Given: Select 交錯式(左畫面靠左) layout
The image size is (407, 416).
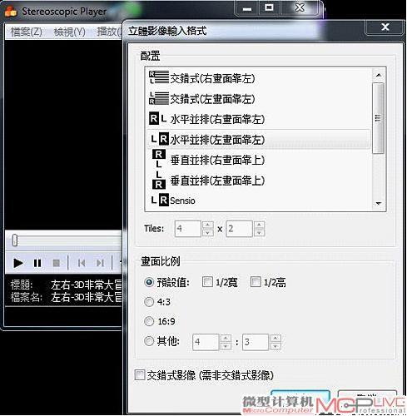Looking at the screenshot, I should click(258, 99).
